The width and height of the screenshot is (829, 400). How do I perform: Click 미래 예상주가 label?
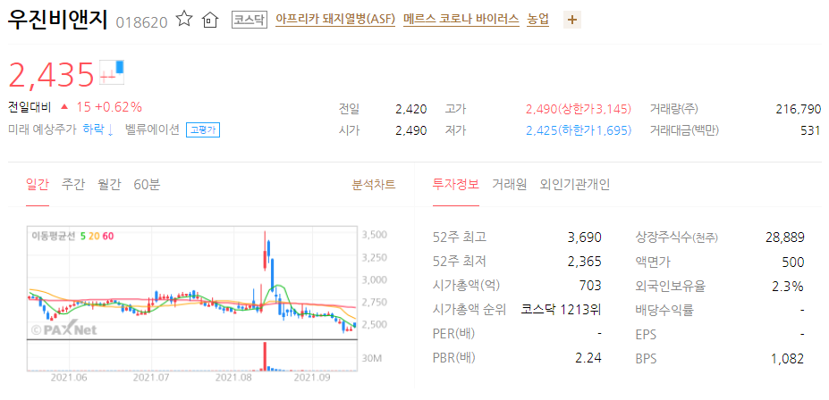coord(42,129)
